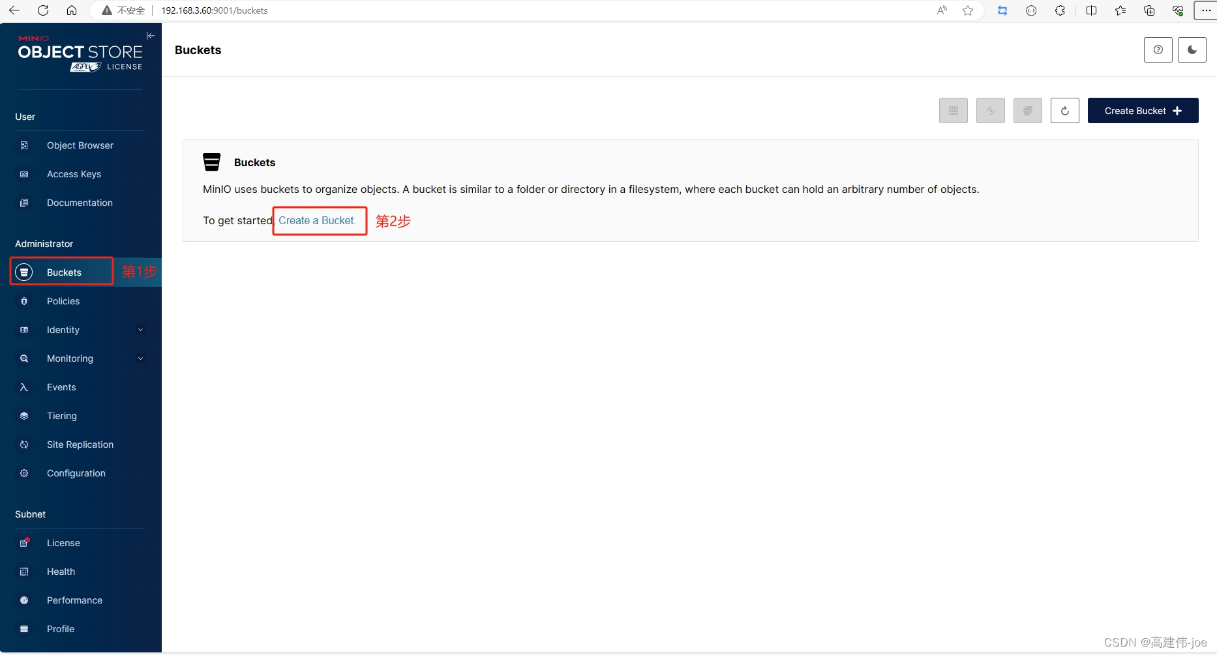Open Performance menu item
Viewport: 1217px width, 655px height.
click(x=80, y=600)
